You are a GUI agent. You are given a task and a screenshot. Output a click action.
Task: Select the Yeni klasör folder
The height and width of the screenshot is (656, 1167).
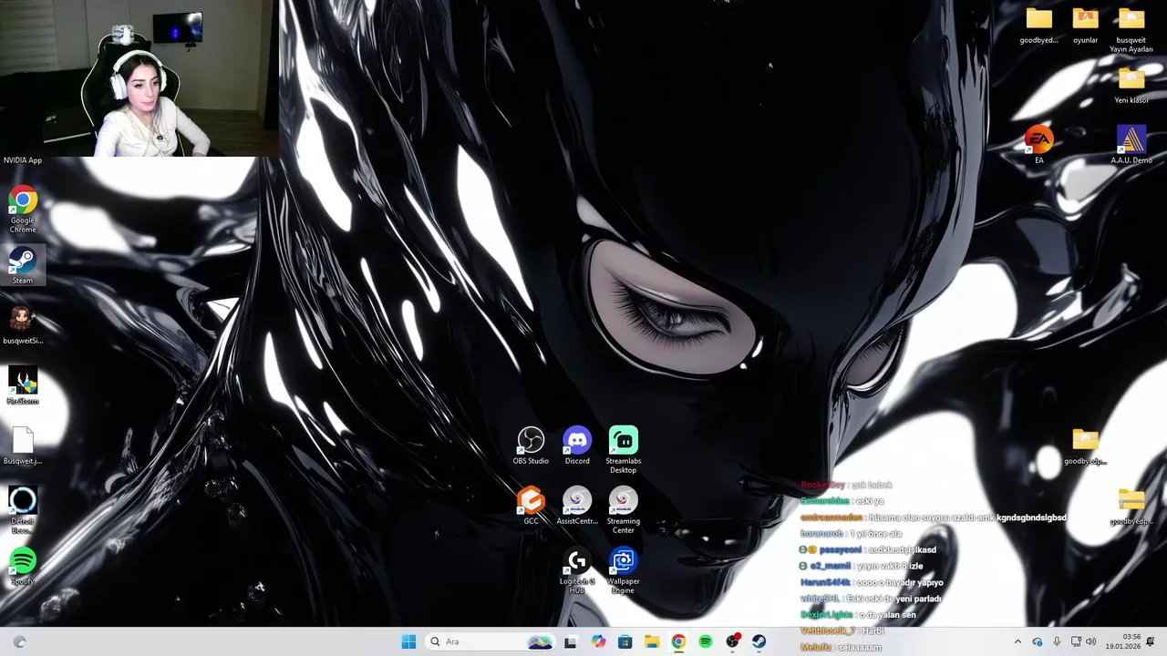1131,85
